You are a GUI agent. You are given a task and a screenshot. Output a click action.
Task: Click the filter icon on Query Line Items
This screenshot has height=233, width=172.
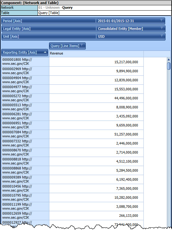coord(82,45)
